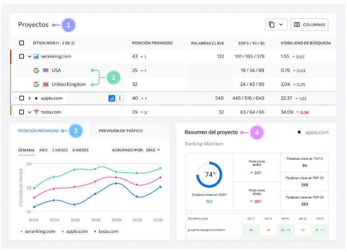Check the seranking.com row checkbox

click(x=21, y=57)
